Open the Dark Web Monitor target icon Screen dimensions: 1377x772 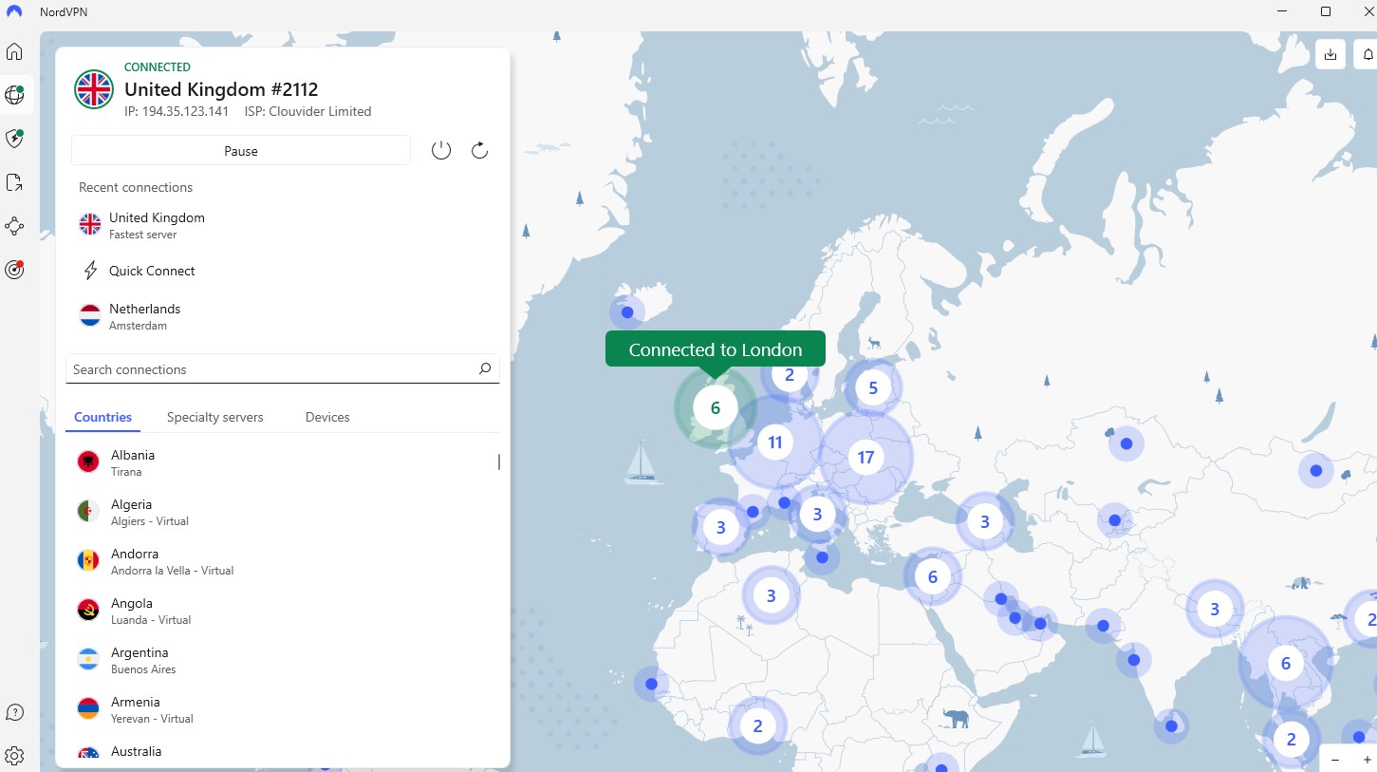pos(14,270)
